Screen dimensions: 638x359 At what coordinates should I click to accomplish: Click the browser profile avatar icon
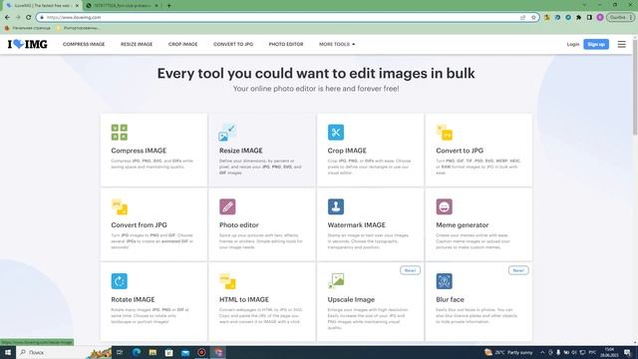coord(600,17)
